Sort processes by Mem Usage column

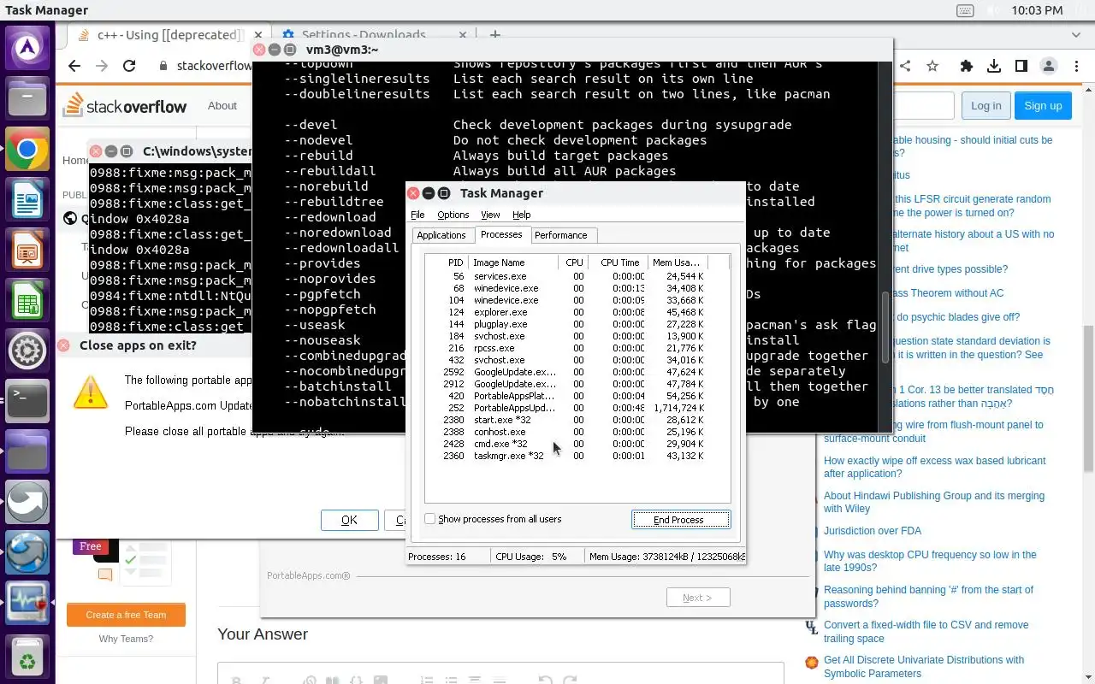coord(678,262)
